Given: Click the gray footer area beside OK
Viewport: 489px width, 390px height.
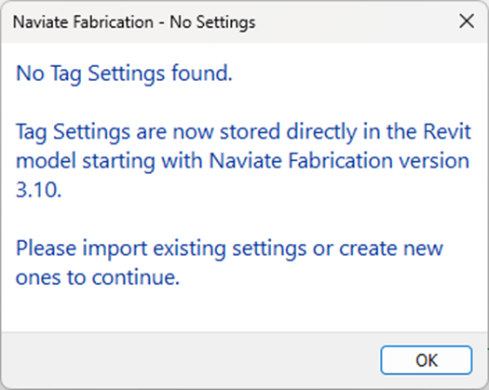Looking at the screenshot, I should 190,360.
